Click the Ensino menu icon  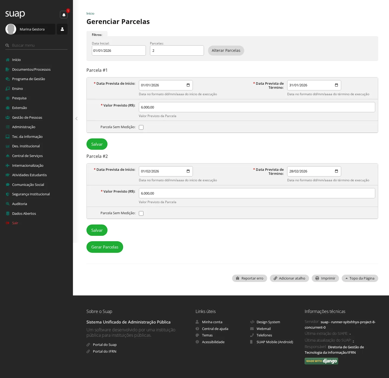coord(8,88)
